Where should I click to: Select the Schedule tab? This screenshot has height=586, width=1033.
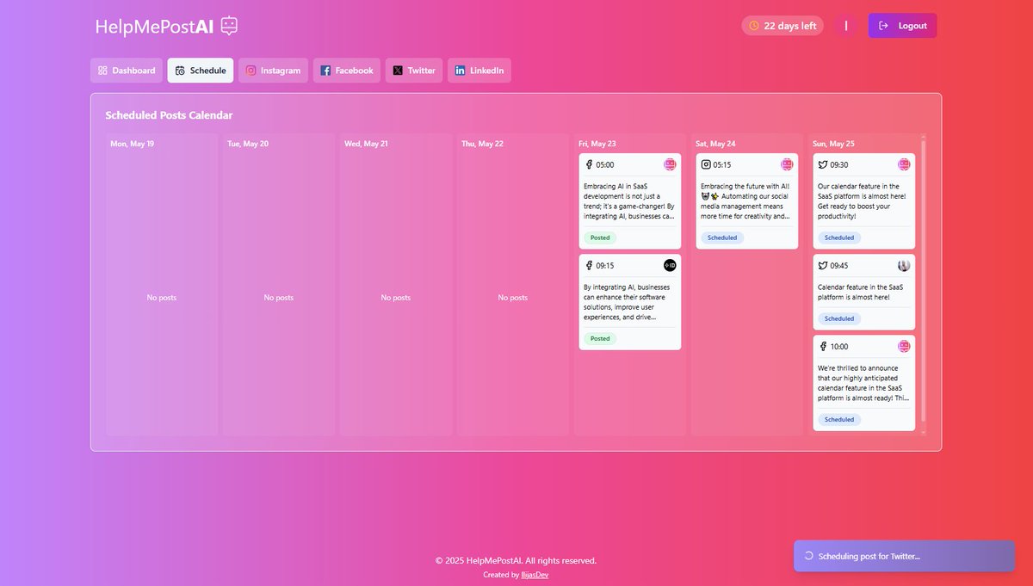(201, 71)
